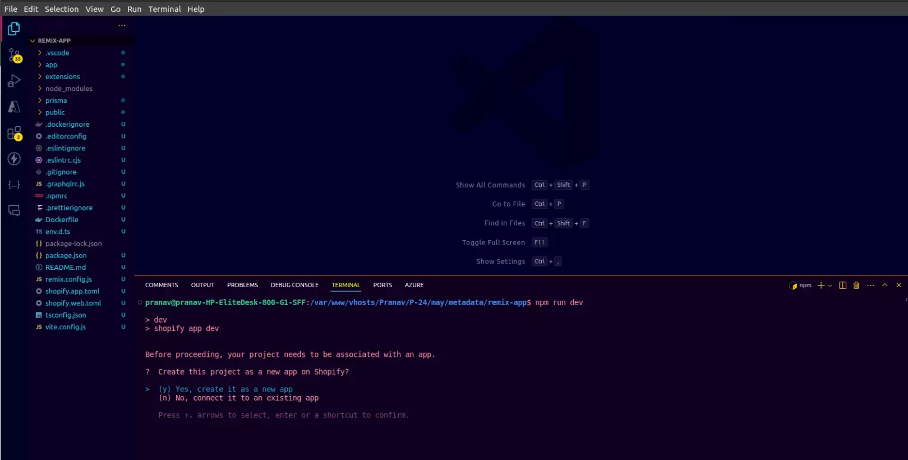Maximize the panel size chevron

point(884,285)
